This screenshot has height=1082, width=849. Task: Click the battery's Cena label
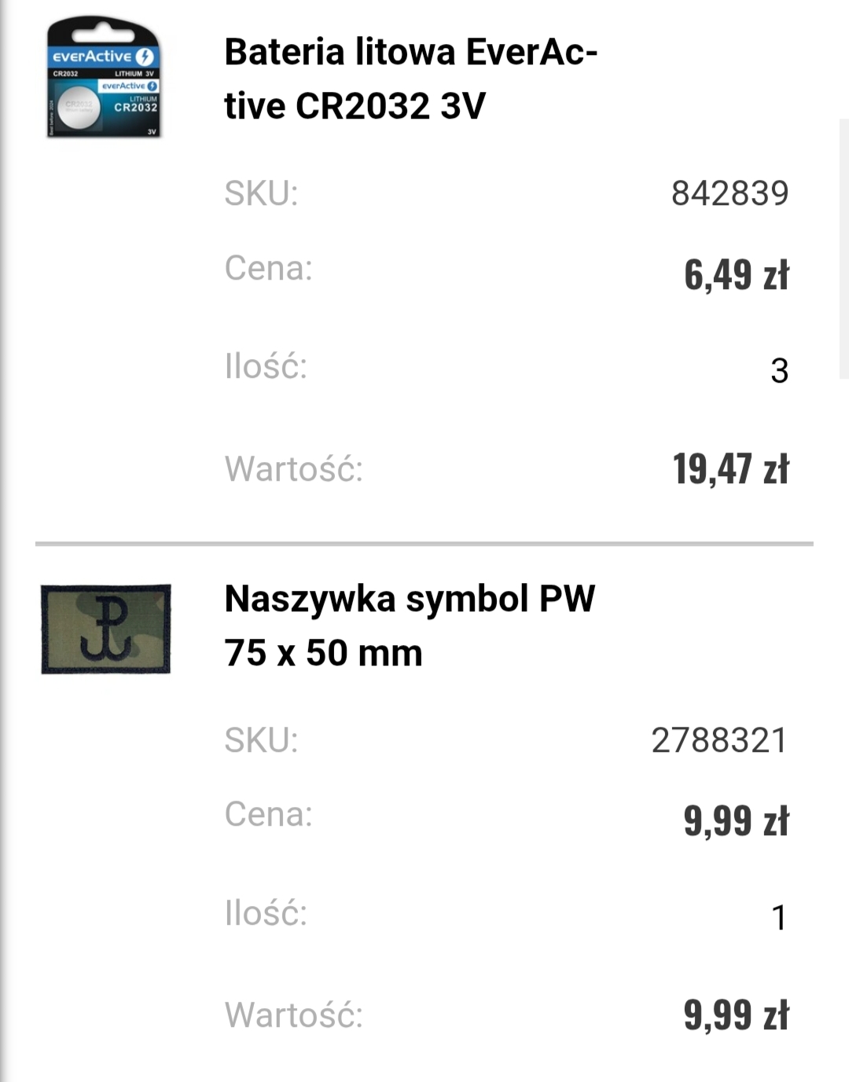click(x=269, y=268)
